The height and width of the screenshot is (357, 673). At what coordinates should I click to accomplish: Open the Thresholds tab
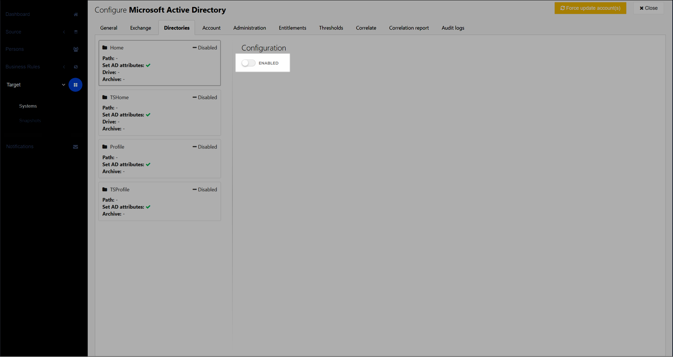coord(331,28)
